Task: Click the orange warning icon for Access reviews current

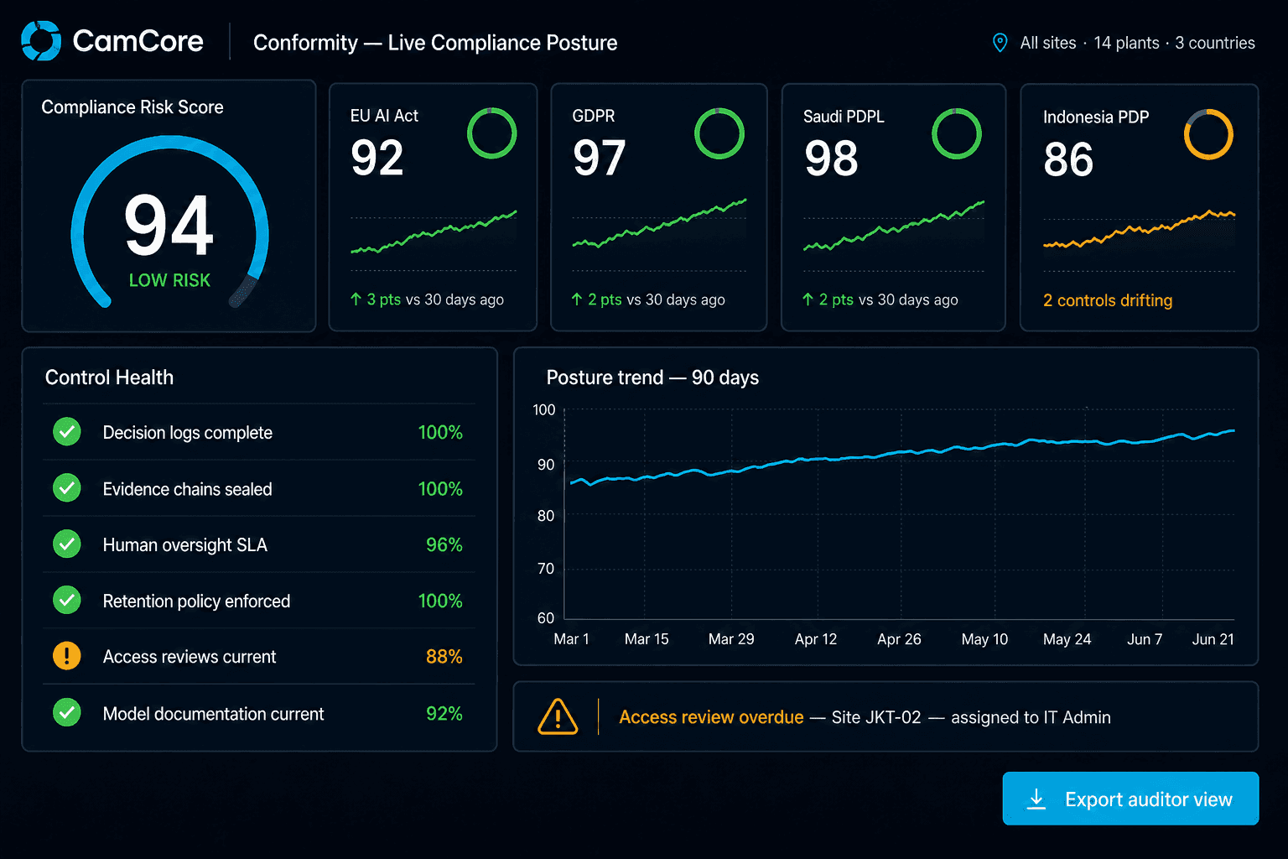Action: point(67,656)
